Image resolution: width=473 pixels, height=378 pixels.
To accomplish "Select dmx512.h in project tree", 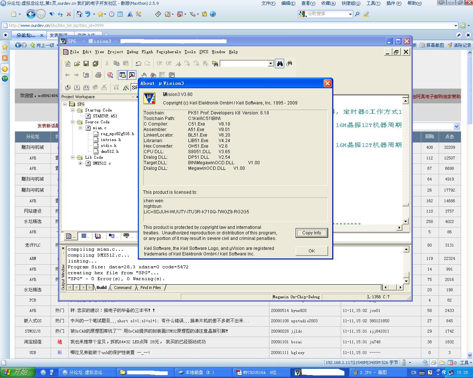I will pos(109,151).
